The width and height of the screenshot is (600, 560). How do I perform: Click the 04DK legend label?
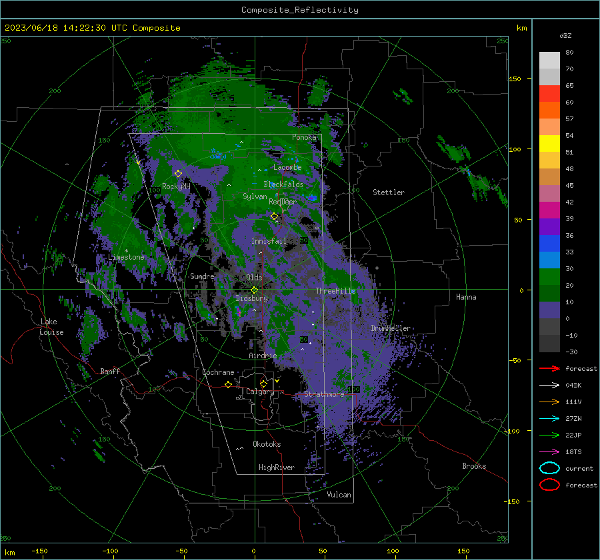click(x=573, y=386)
